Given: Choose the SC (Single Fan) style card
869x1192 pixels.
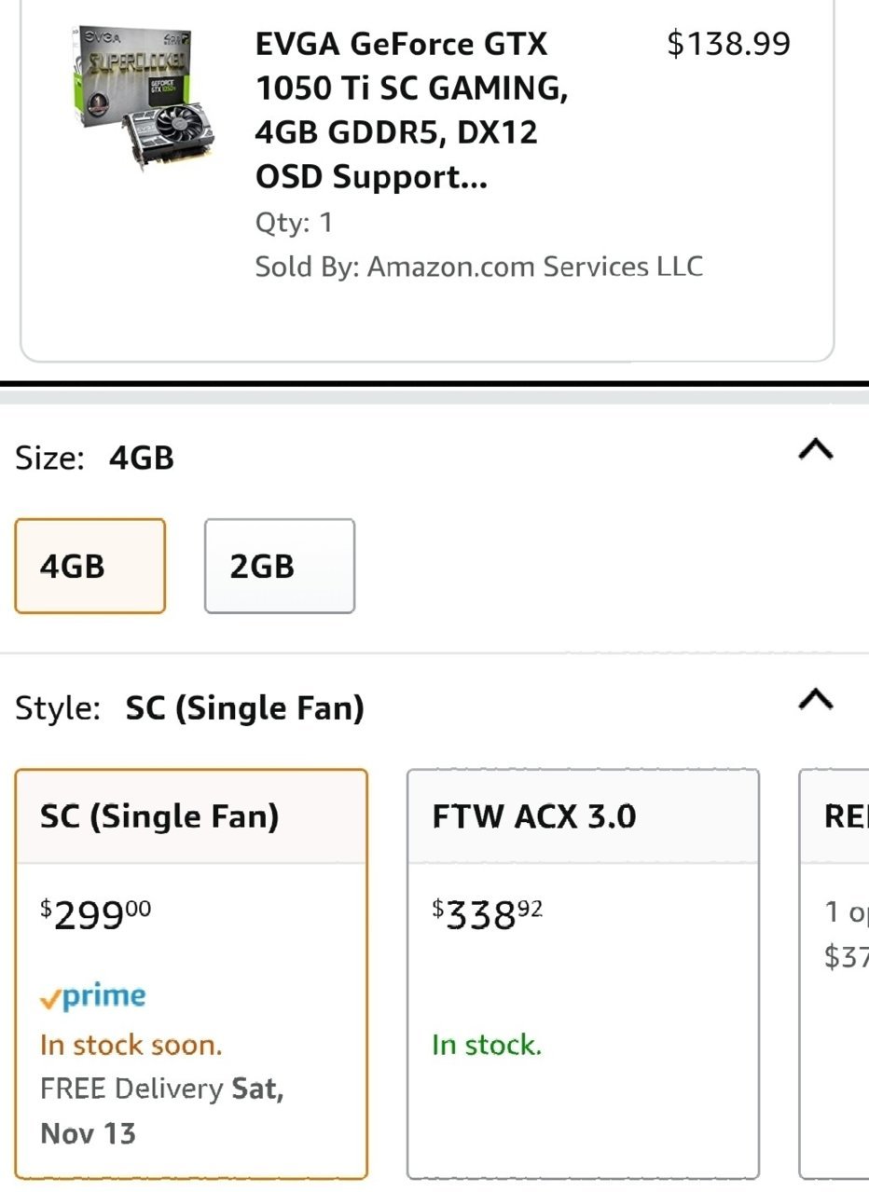Looking at the screenshot, I should coord(191,974).
